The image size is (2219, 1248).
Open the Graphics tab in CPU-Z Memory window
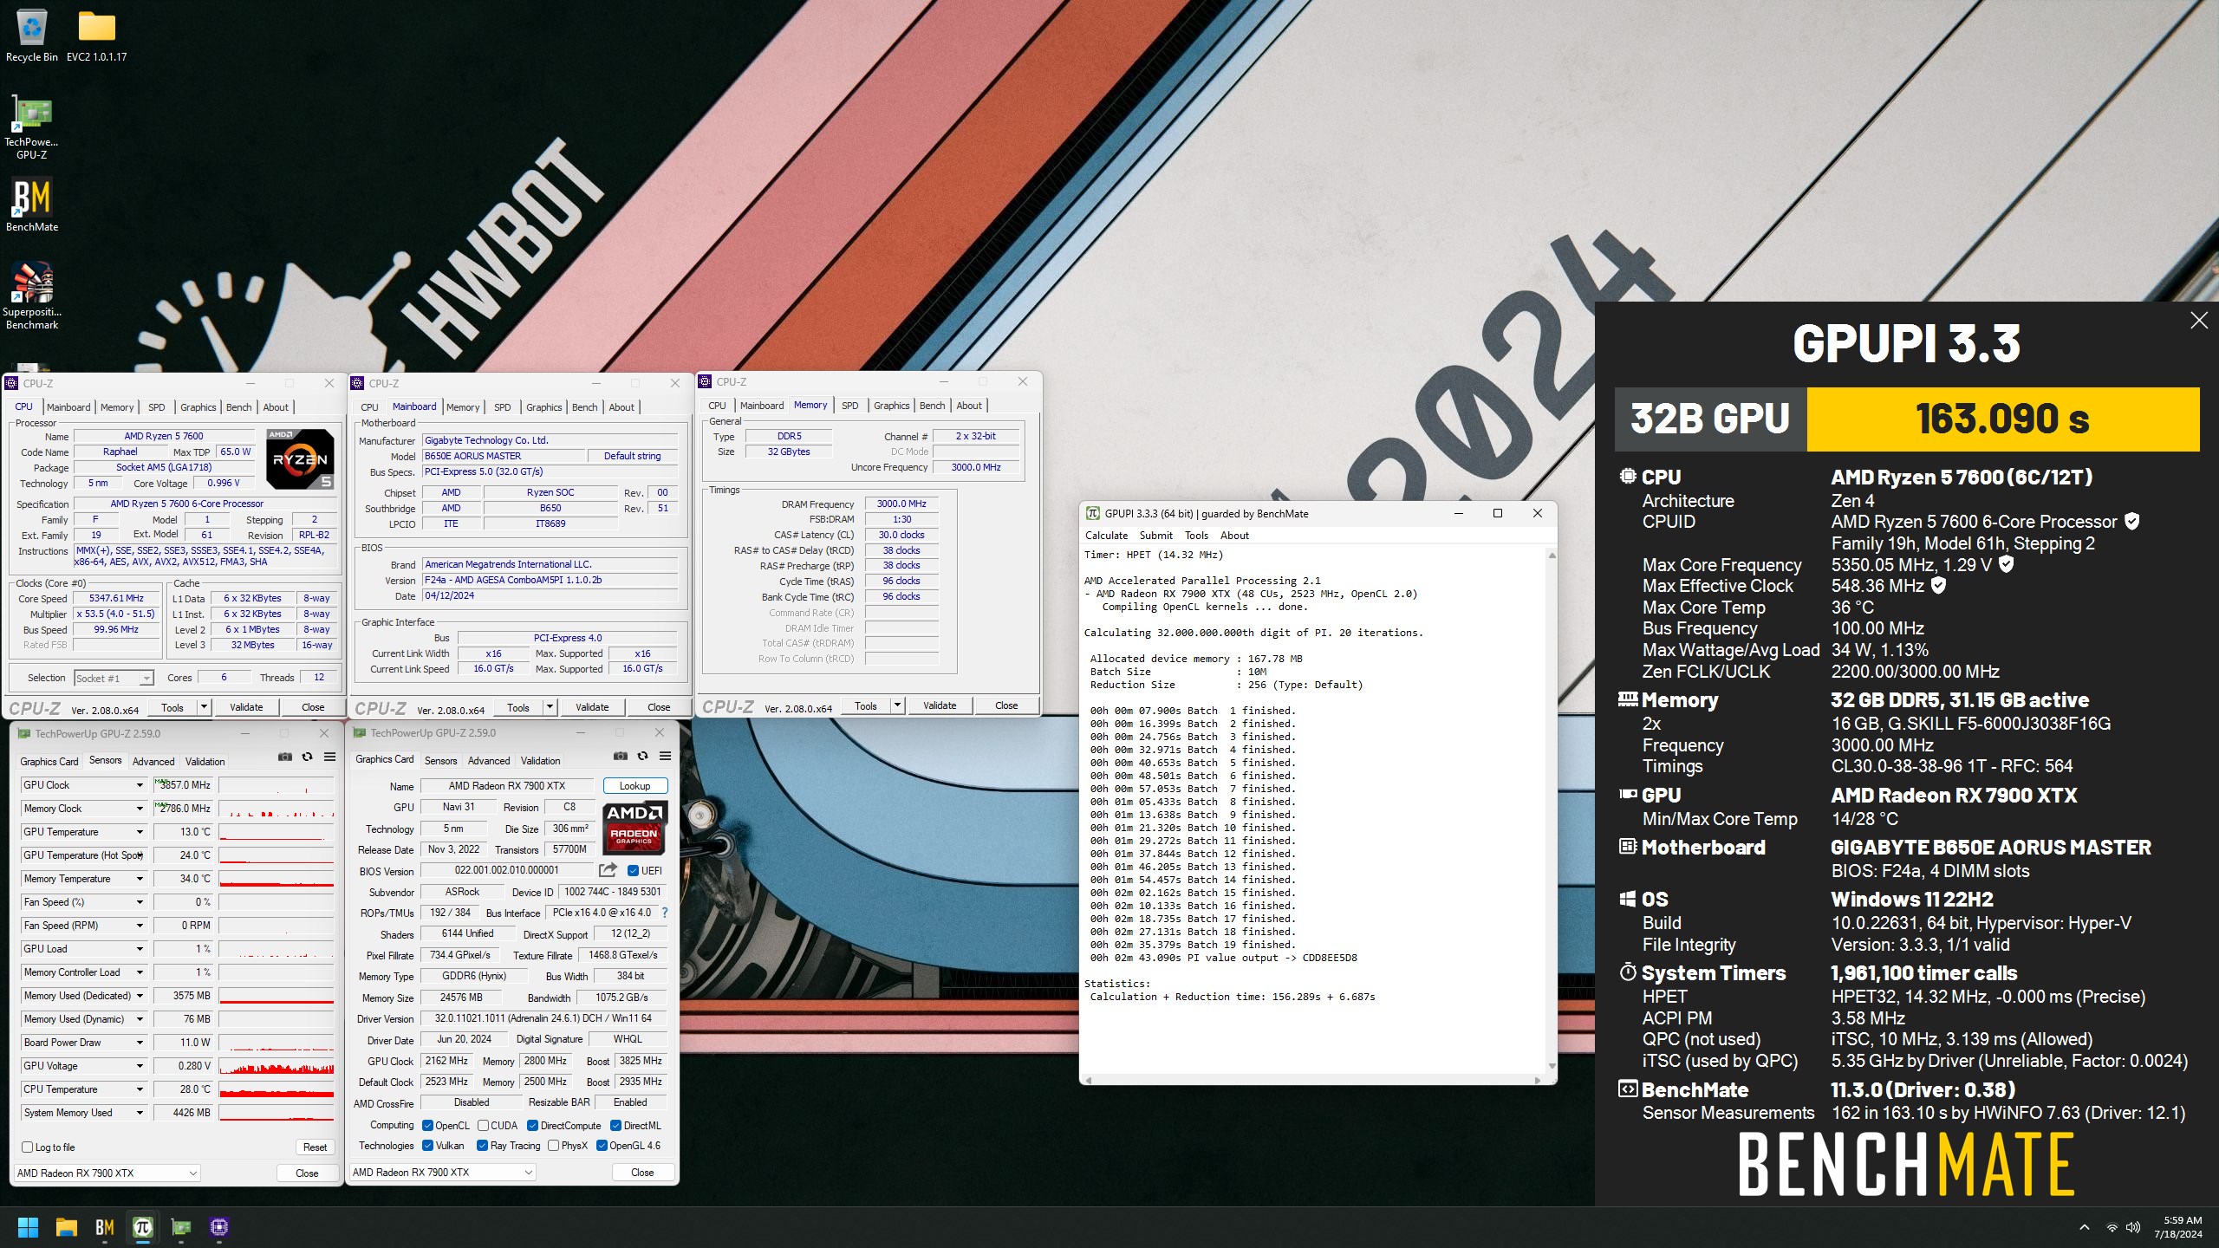tap(891, 406)
